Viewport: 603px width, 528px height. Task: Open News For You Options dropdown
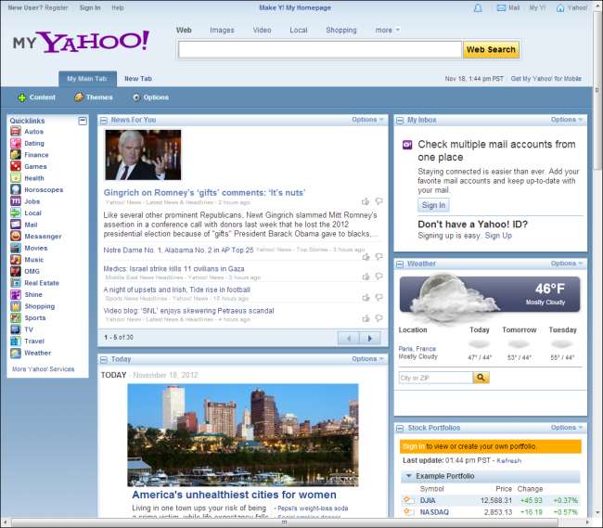[x=367, y=120]
